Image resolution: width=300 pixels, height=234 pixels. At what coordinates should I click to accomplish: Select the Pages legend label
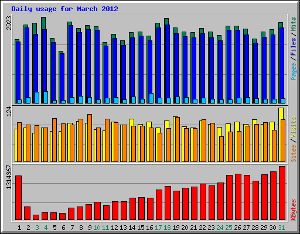pos(294,71)
